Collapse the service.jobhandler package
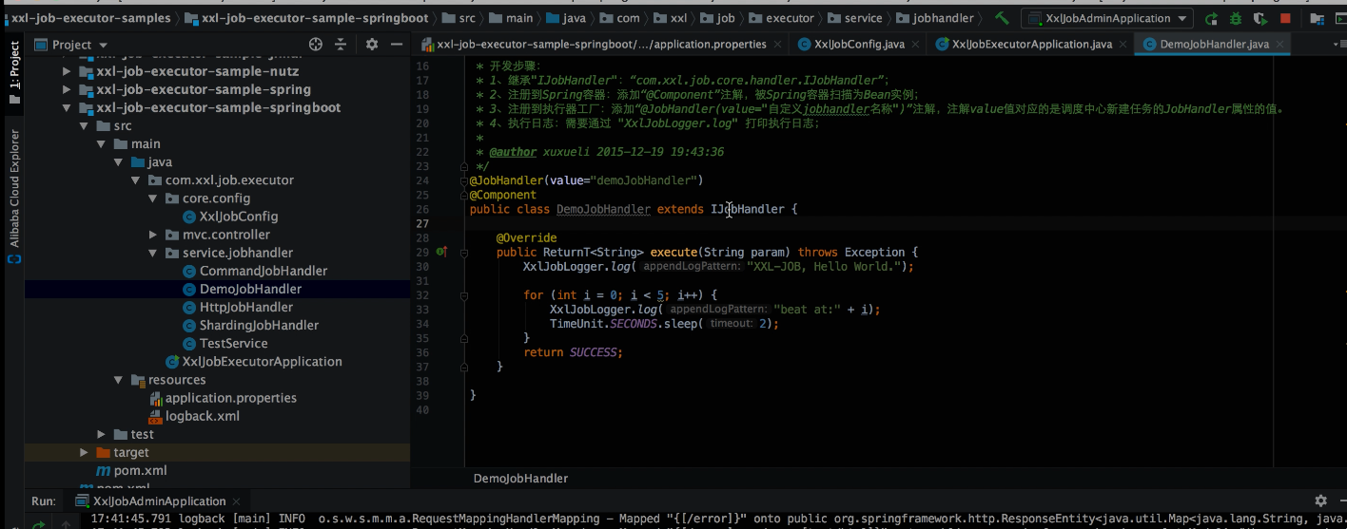 click(152, 252)
